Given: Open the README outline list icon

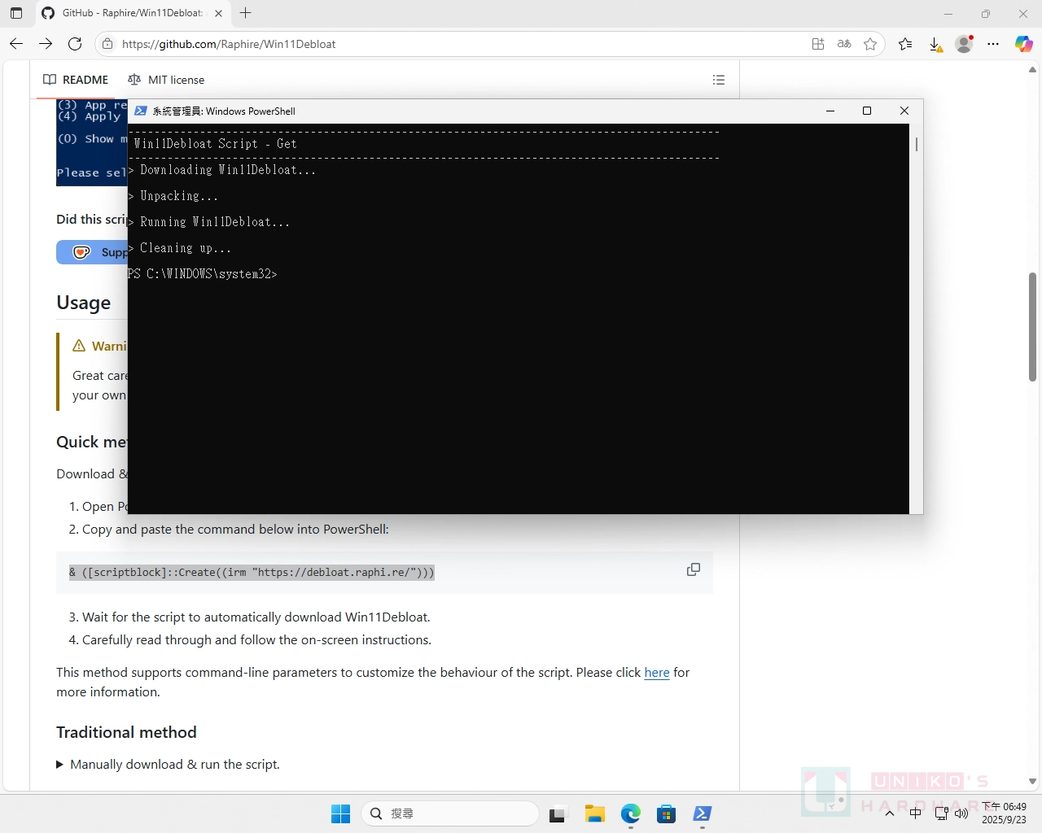Looking at the screenshot, I should pyautogui.click(x=719, y=80).
